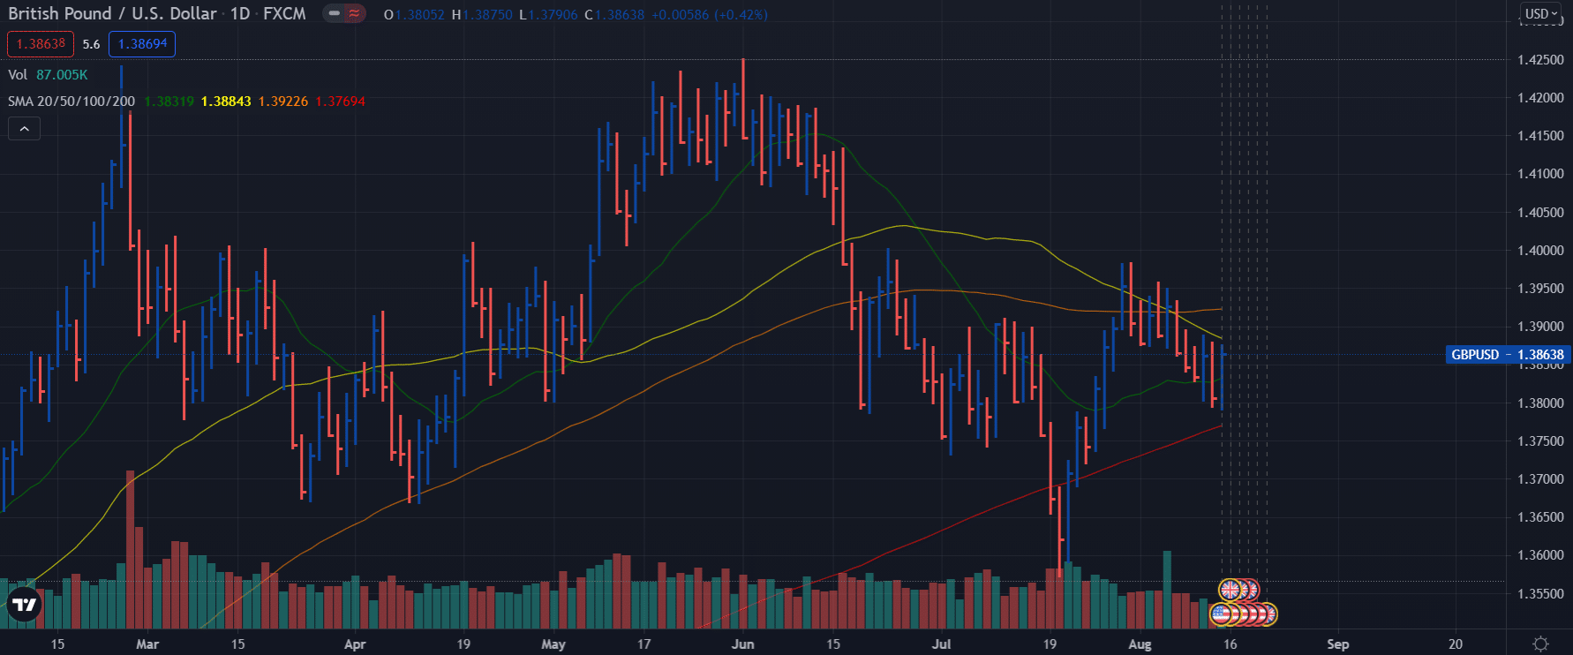This screenshot has height=655, width=1573.
Task: Open the British Pound / U.S. Dollar symbol title
Action: coord(112,14)
